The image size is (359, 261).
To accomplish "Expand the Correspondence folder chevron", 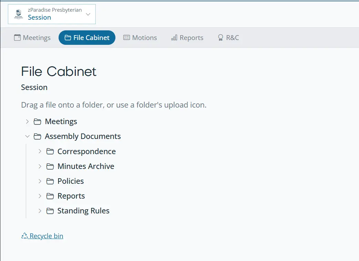I will pos(40,151).
